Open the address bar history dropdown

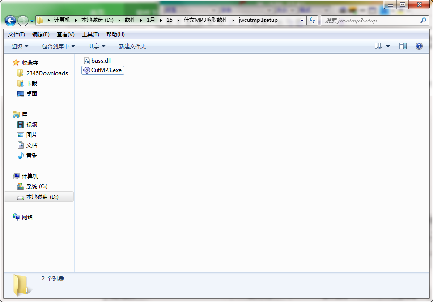click(302, 21)
